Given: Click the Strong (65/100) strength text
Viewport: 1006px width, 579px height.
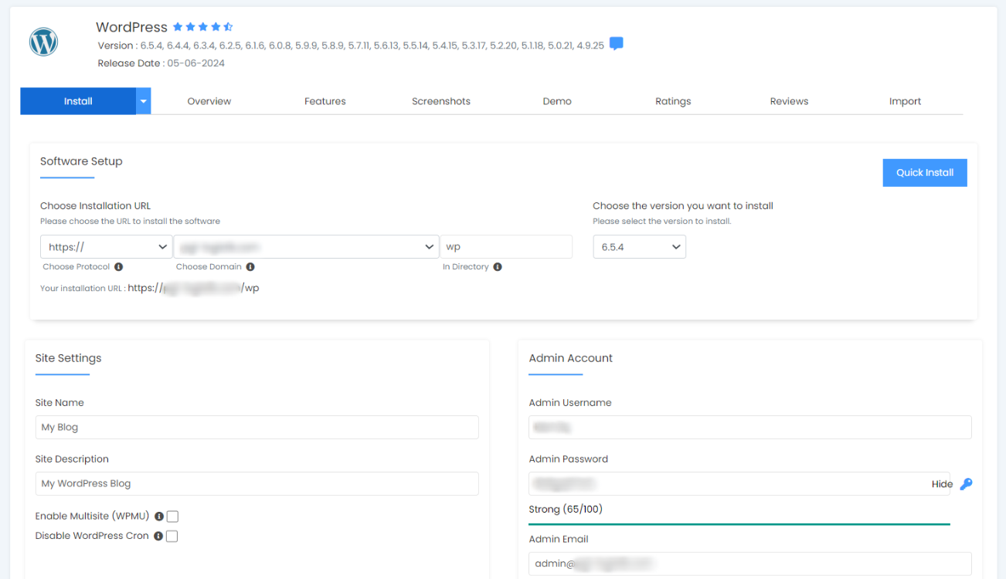Looking at the screenshot, I should pyautogui.click(x=566, y=510).
